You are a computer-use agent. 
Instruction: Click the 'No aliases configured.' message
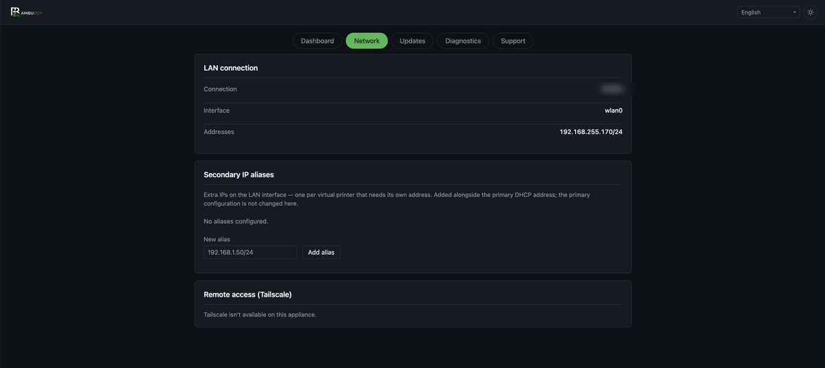(x=236, y=221)
